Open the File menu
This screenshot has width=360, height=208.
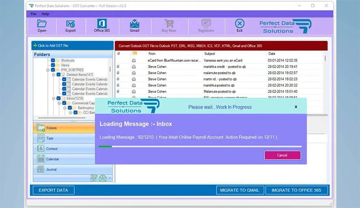[34, 14]
